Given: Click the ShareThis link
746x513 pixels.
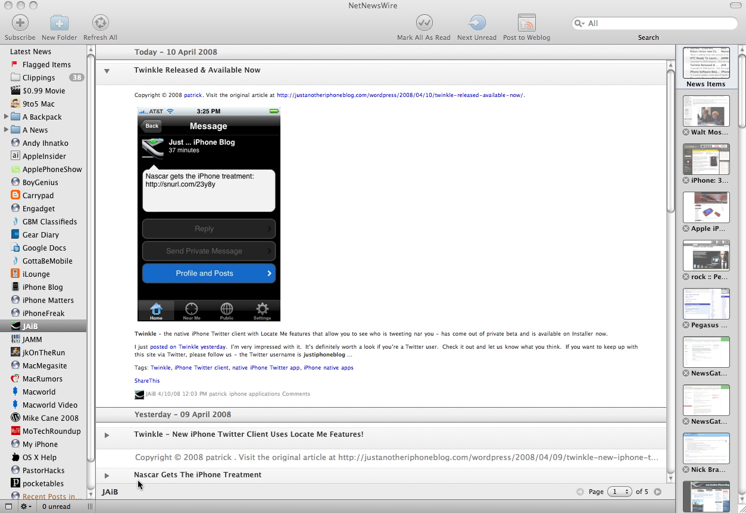Looking at the screenshot, I should [x=147, y=380].
